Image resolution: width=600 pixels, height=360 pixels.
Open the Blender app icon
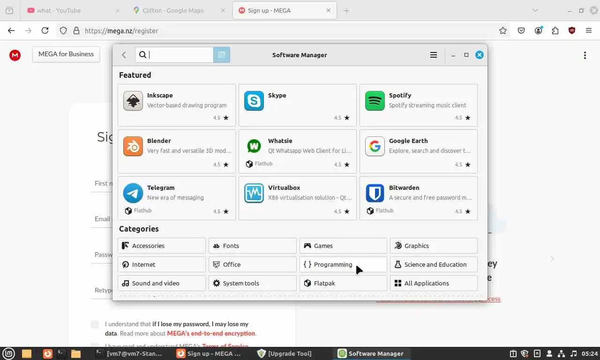[133, 146]
